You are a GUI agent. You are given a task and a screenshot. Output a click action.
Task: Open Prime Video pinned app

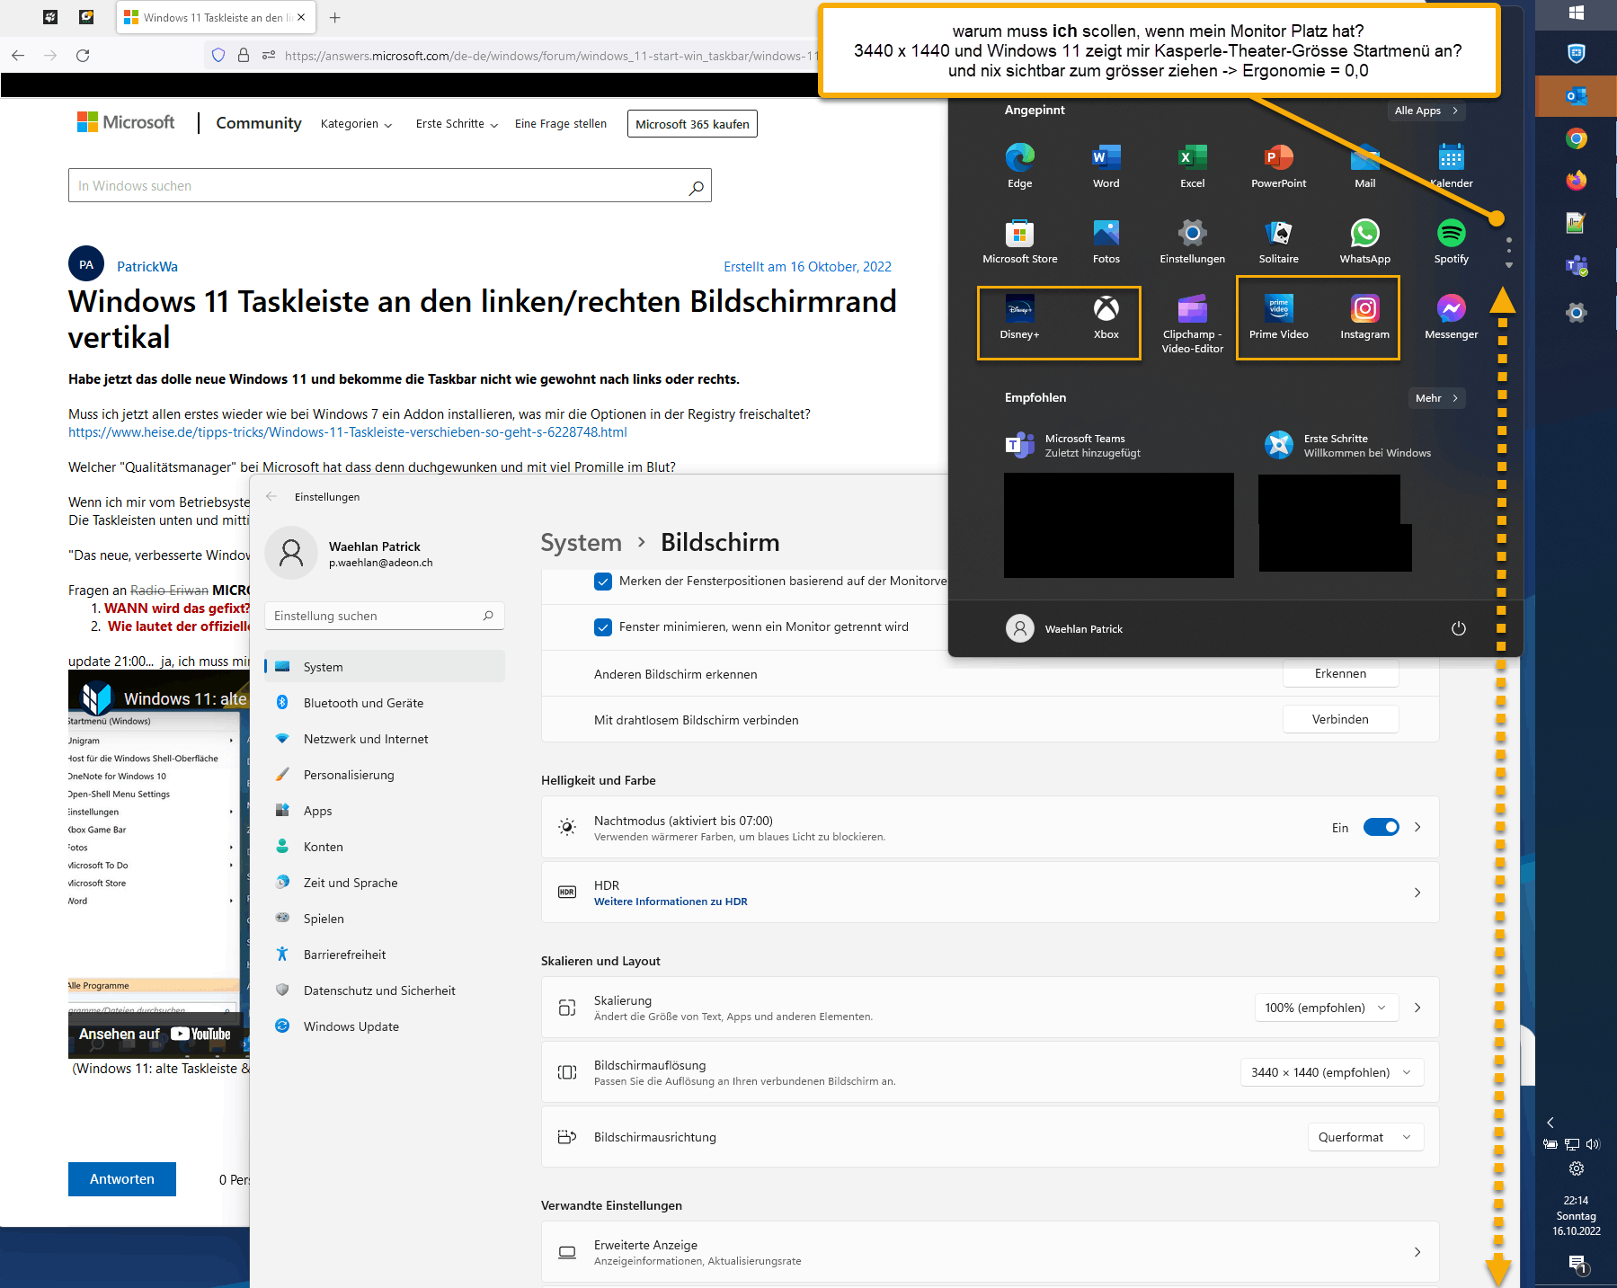tap(1278, 317)
